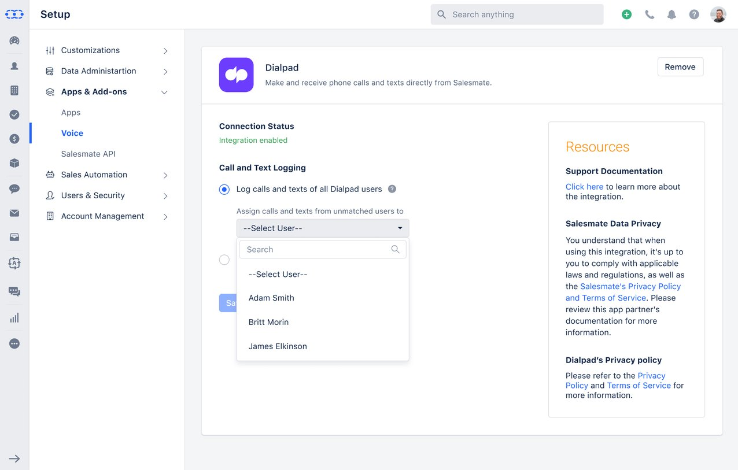Image resolution: width=738 pixels, height=470 pixels.
Task: Open the phone dialer icon in header
Action: [x=650, y=14]
